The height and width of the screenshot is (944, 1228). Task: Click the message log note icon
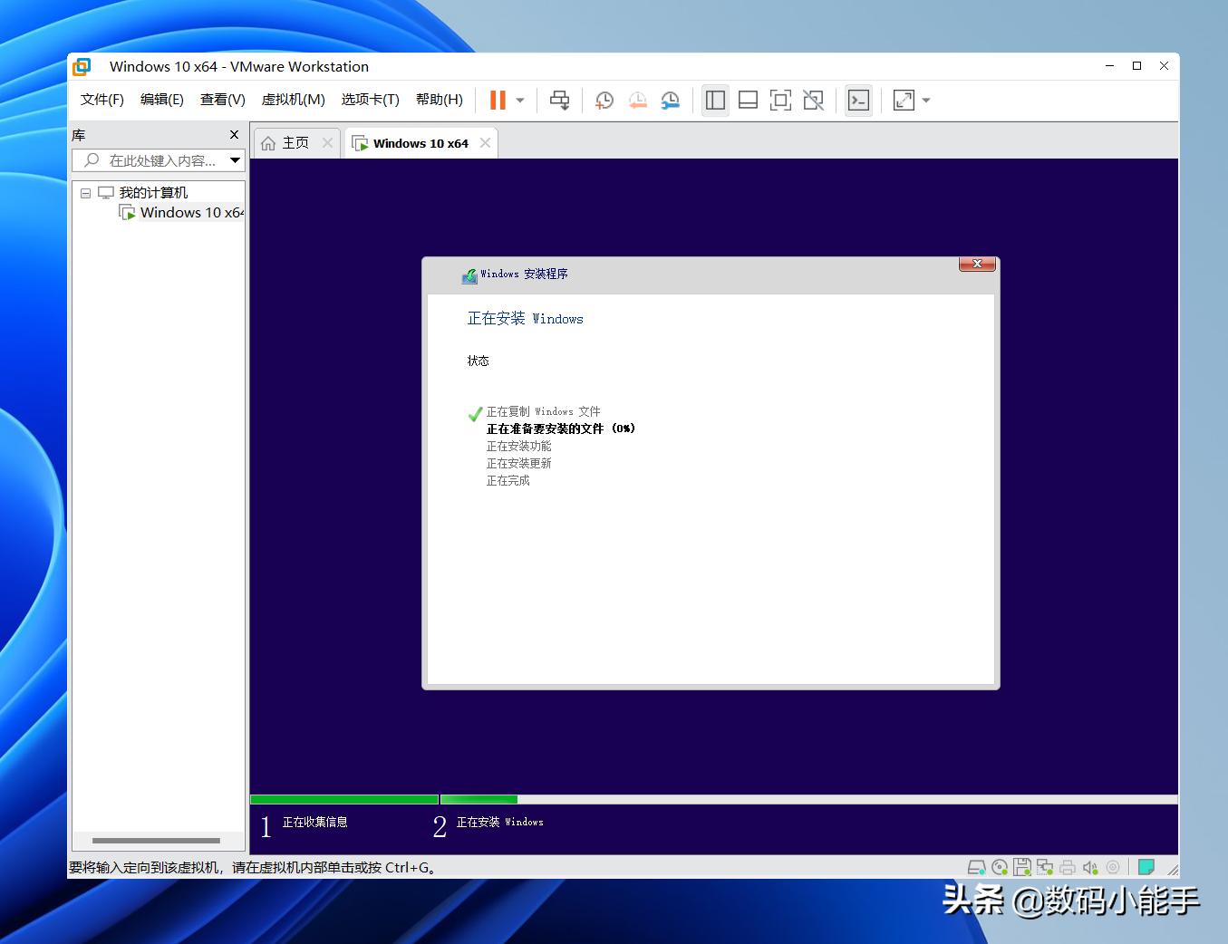click(1146, 867)
